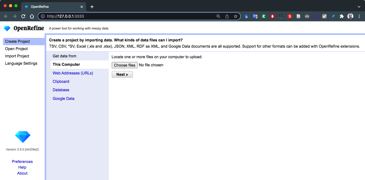Open the Extensions puzzle piece menu
Image resolution: width=365 pixels, height=180 pixels.
[342, 16]
